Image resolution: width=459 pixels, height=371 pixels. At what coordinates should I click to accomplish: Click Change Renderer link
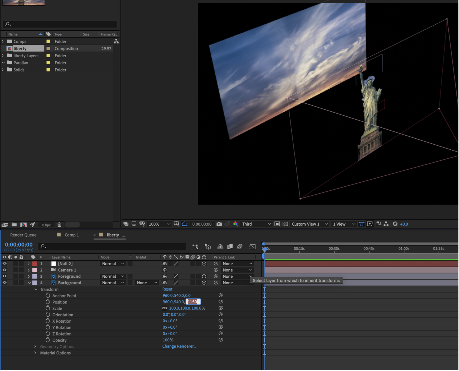tap(179, 346)
